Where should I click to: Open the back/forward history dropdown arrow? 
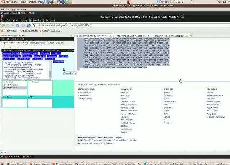tap(13, 26)
